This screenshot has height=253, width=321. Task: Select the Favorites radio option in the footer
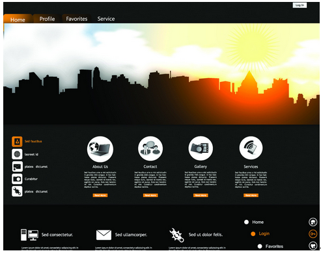tap(260, 246)
